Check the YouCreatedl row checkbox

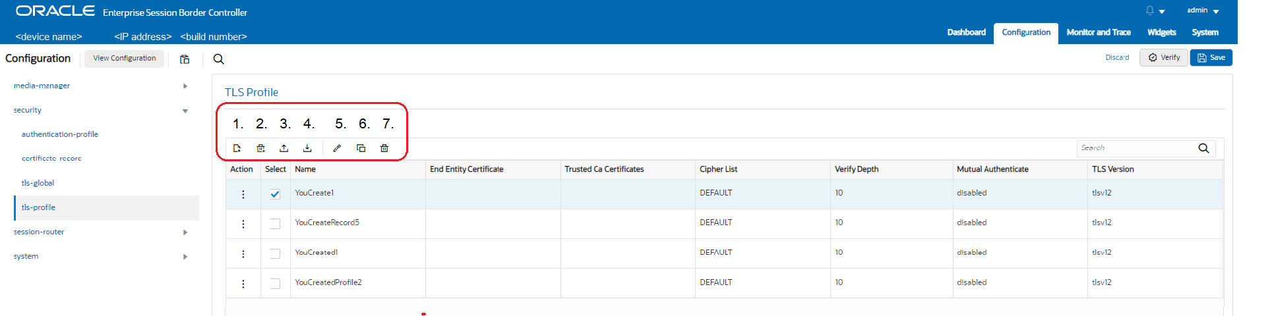click(x=275, y=253)
